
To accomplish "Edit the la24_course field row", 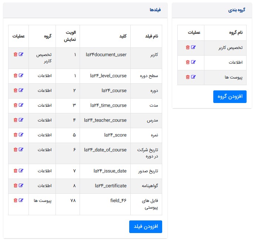I will tap(21, 90).
